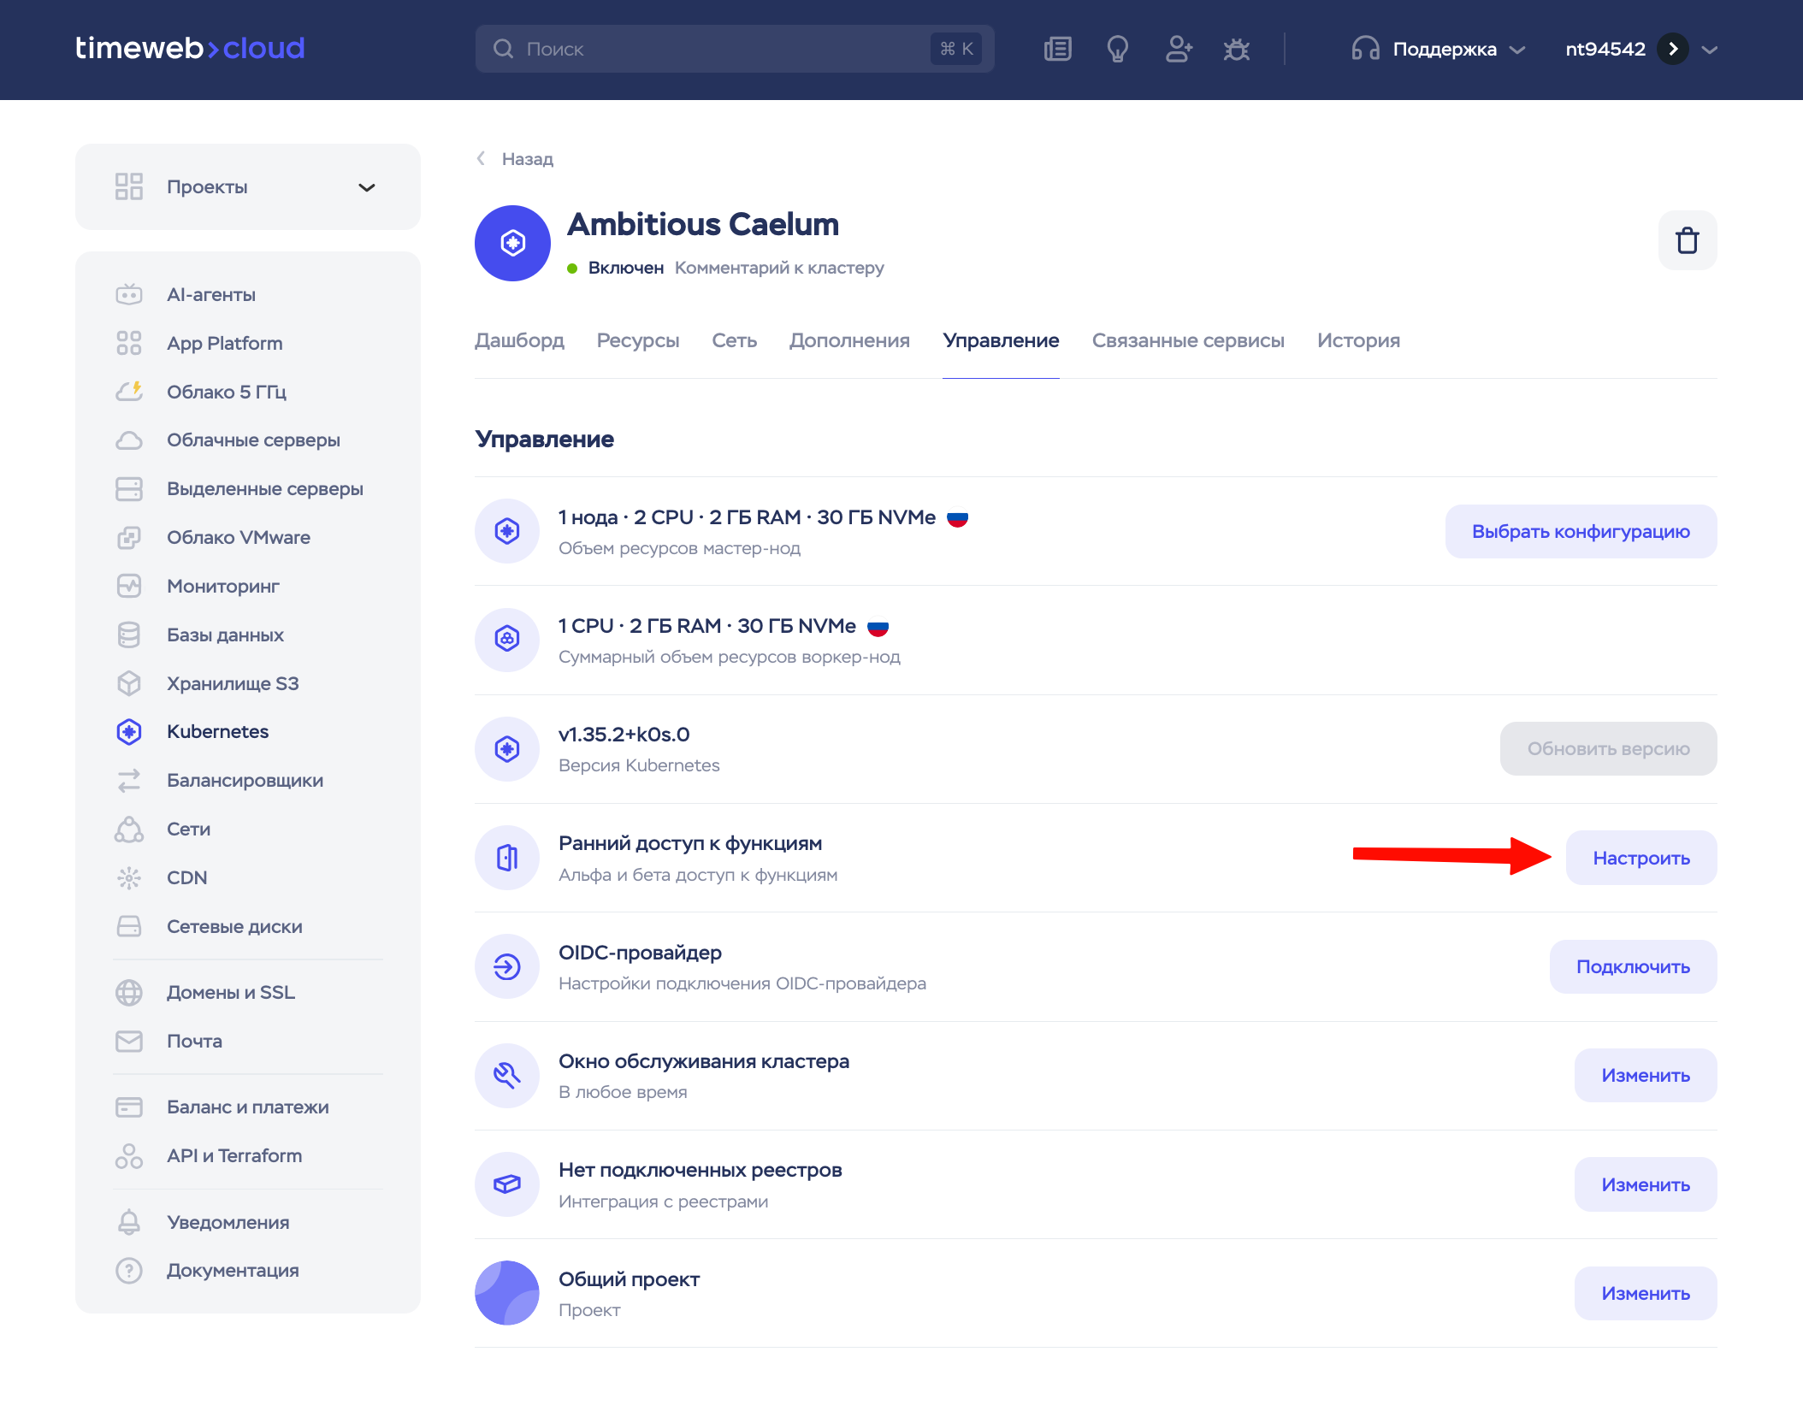Open CDN section in sidebar
The width and height of the screenshot is (1803, 1411).
pyautogui.click(x=186, y=877)
